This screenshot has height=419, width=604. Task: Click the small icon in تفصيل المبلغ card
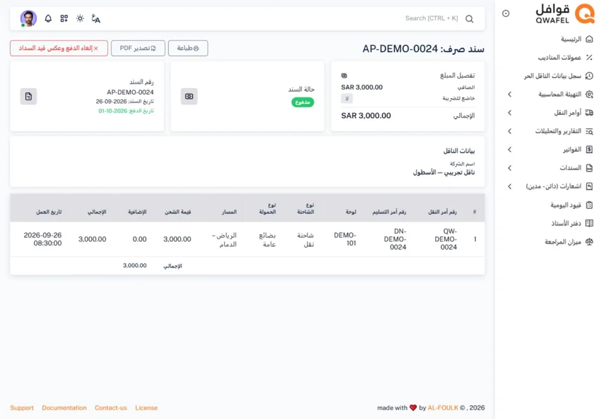point(344,76)
